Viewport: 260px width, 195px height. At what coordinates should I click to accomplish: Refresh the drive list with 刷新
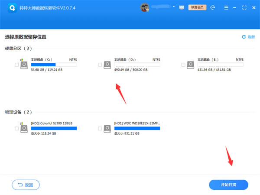click(248, 37)
